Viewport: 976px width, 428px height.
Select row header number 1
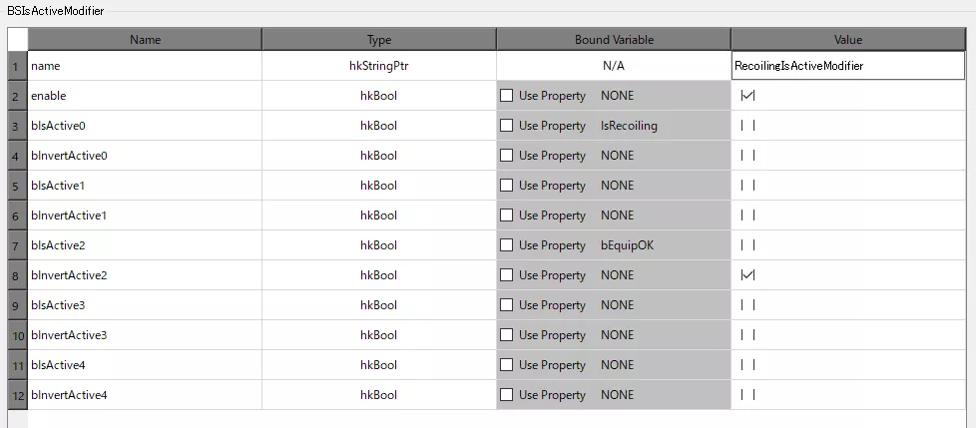click(x=17, y=65)
